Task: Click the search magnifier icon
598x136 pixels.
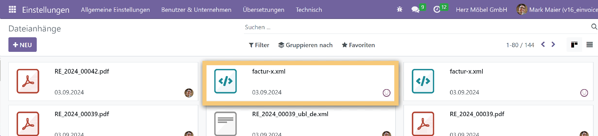Action: (x=594, y=27)
